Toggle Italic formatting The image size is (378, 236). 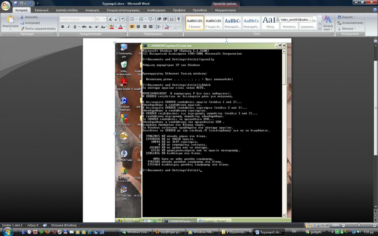[69, 27]
